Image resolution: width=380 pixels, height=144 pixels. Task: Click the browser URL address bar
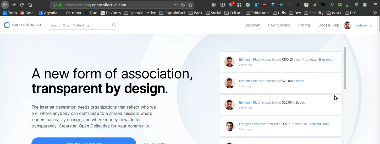pyautogui.click(x=123, y=5)
